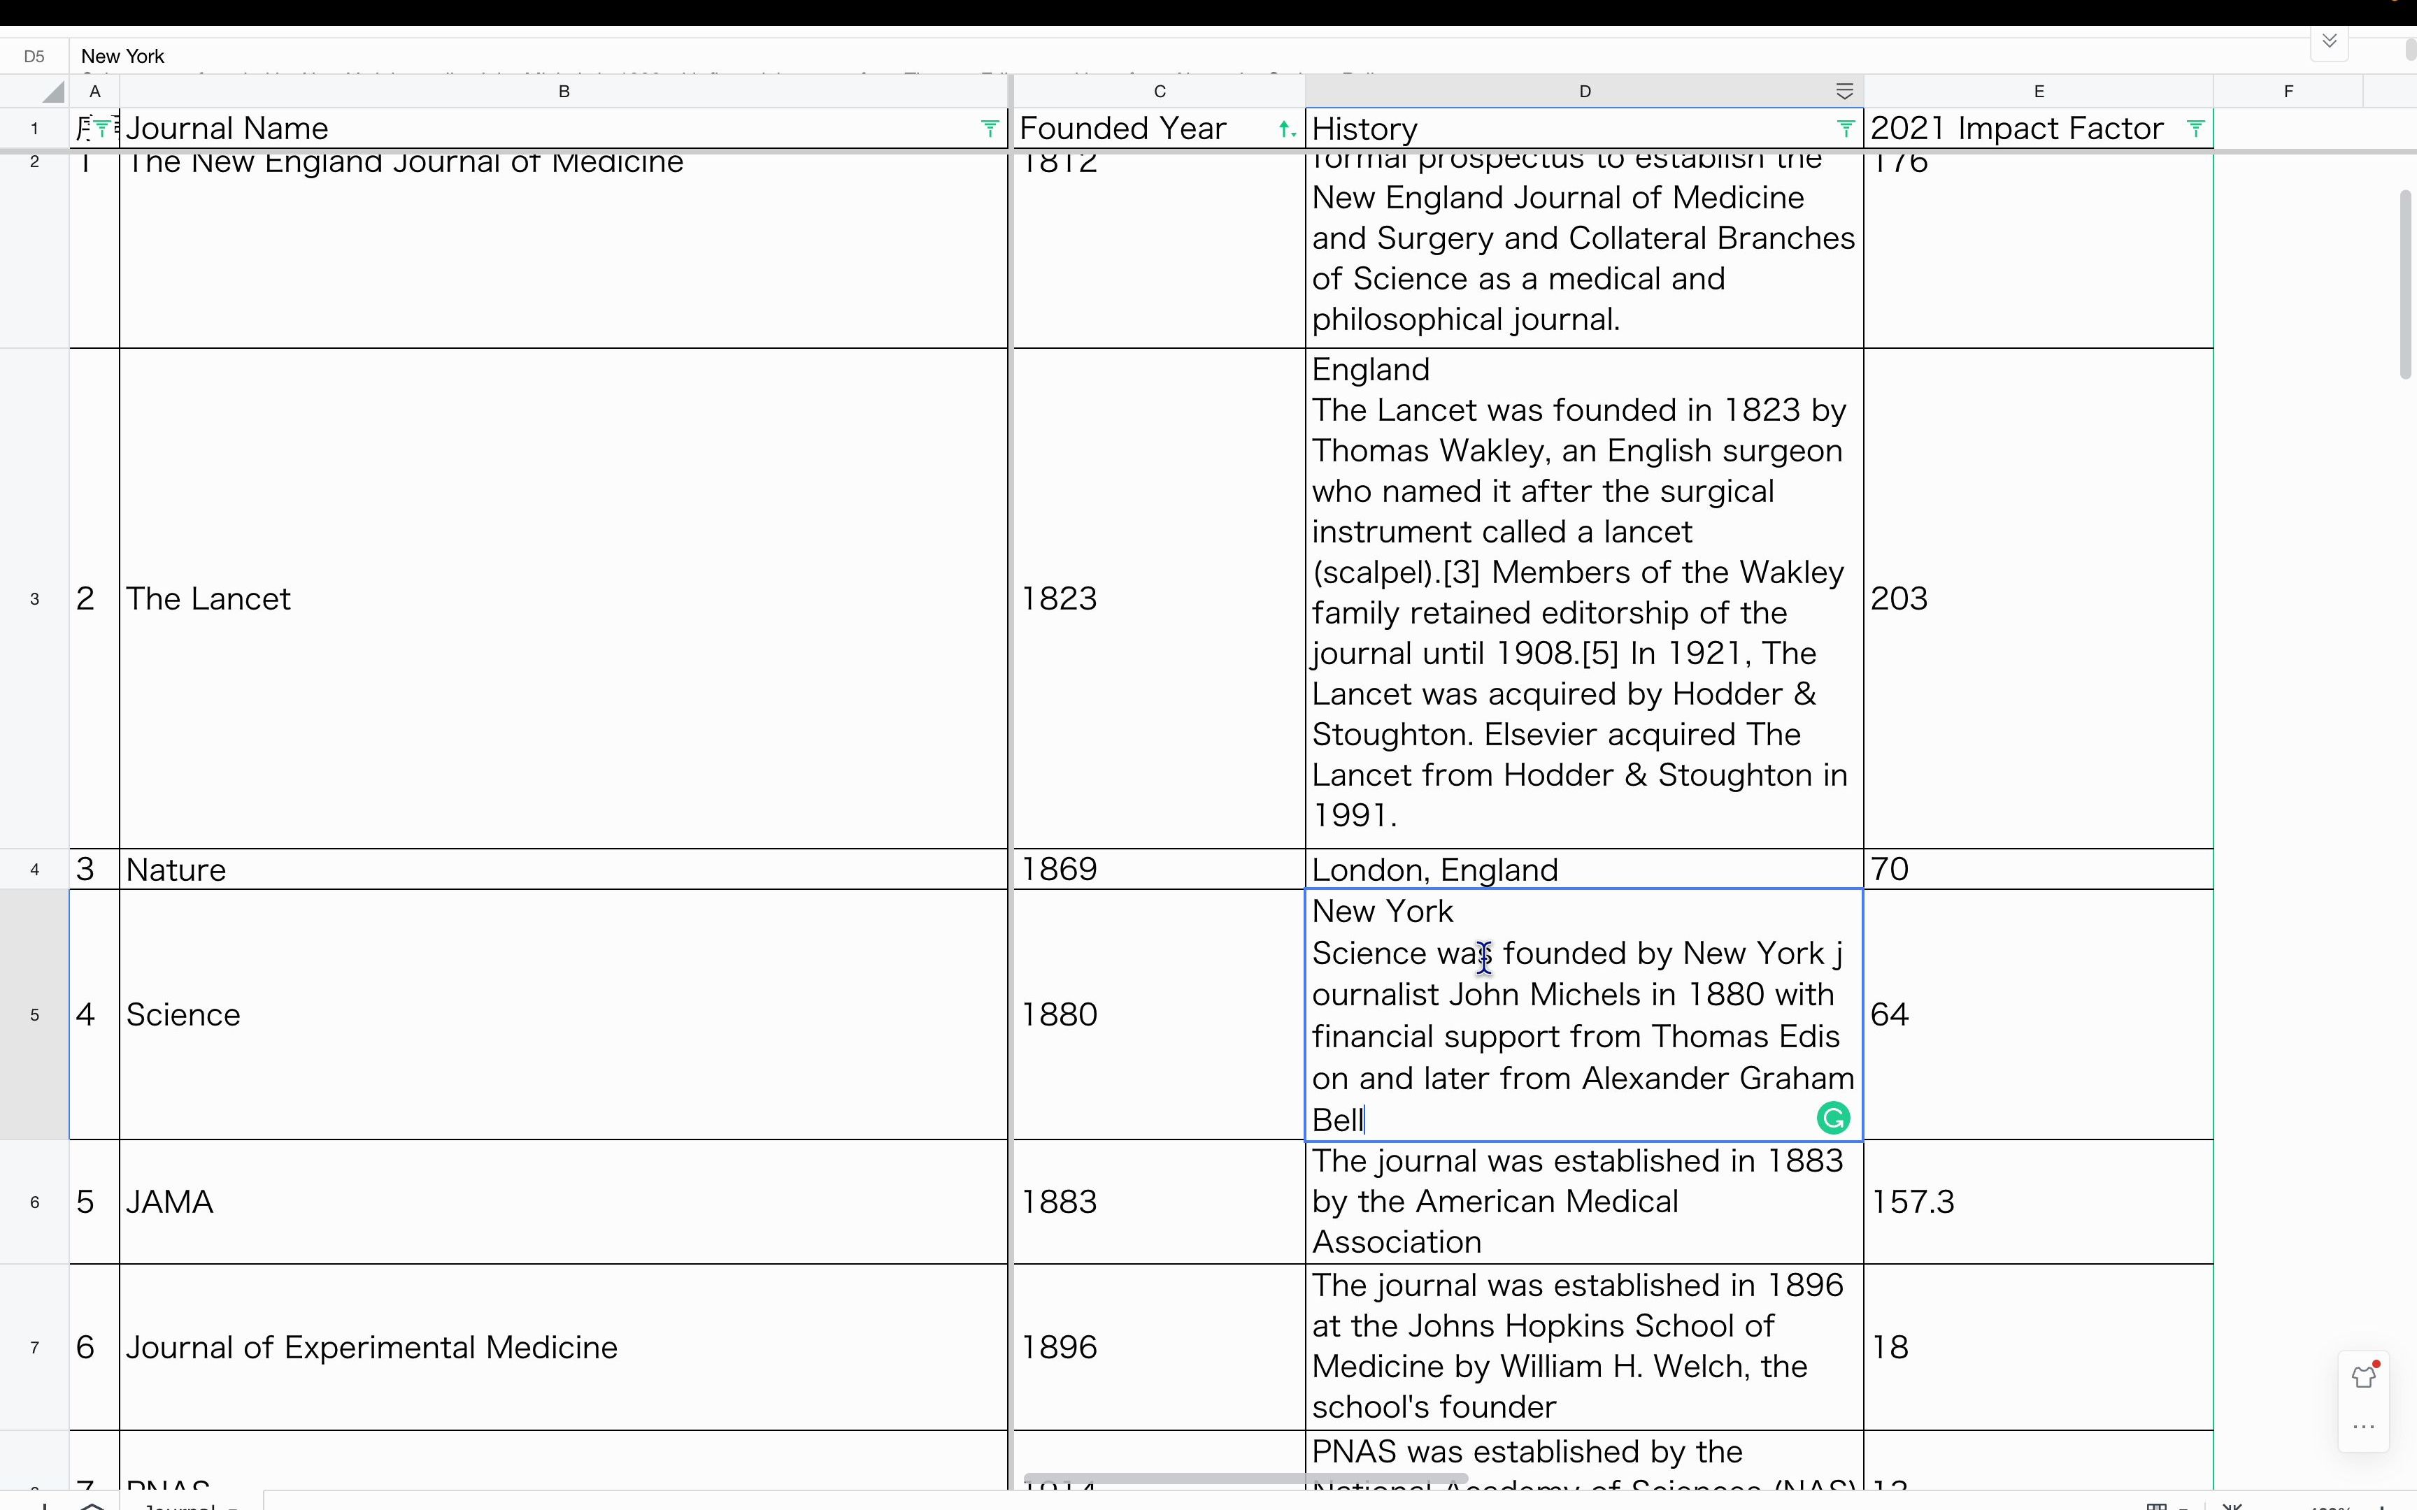Select Journal of Experimental Medicine cell
This screenshot has height=1510, width=2417.
point(564,1347)
